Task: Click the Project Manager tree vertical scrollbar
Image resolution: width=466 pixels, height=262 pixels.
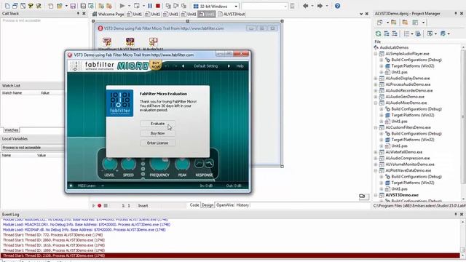Action: (x=464, y=122)
